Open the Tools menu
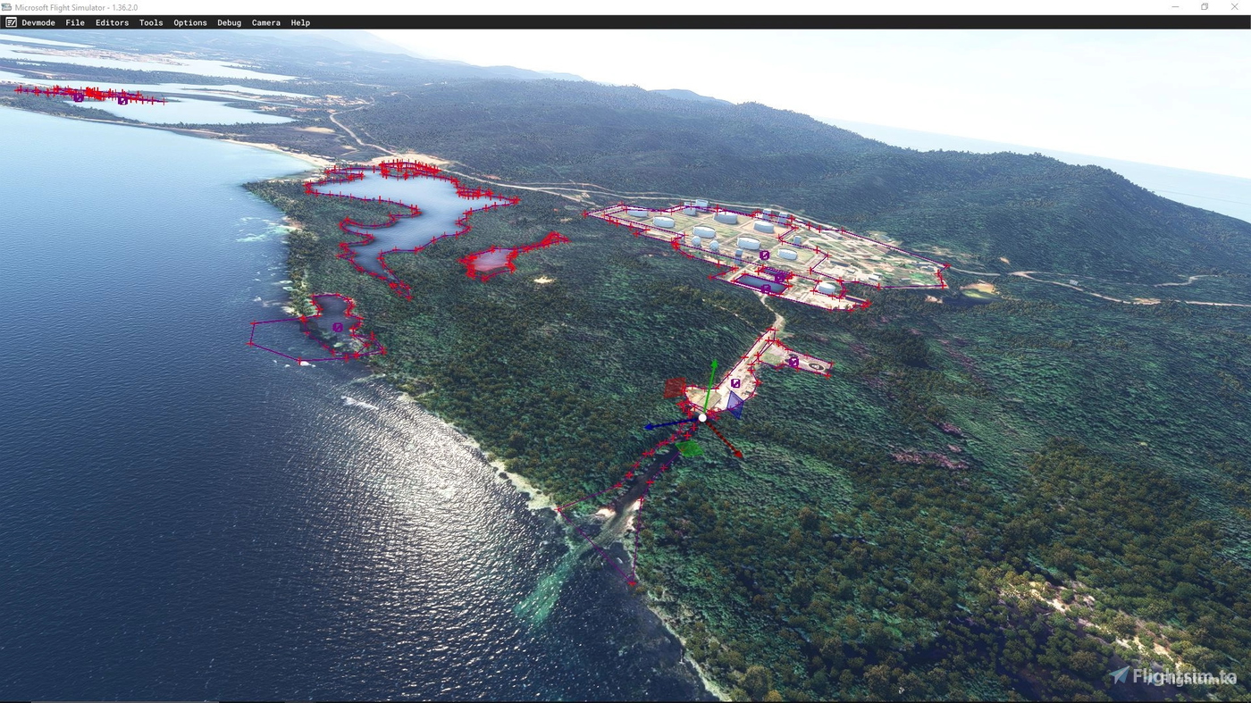 tap(150, 22)
